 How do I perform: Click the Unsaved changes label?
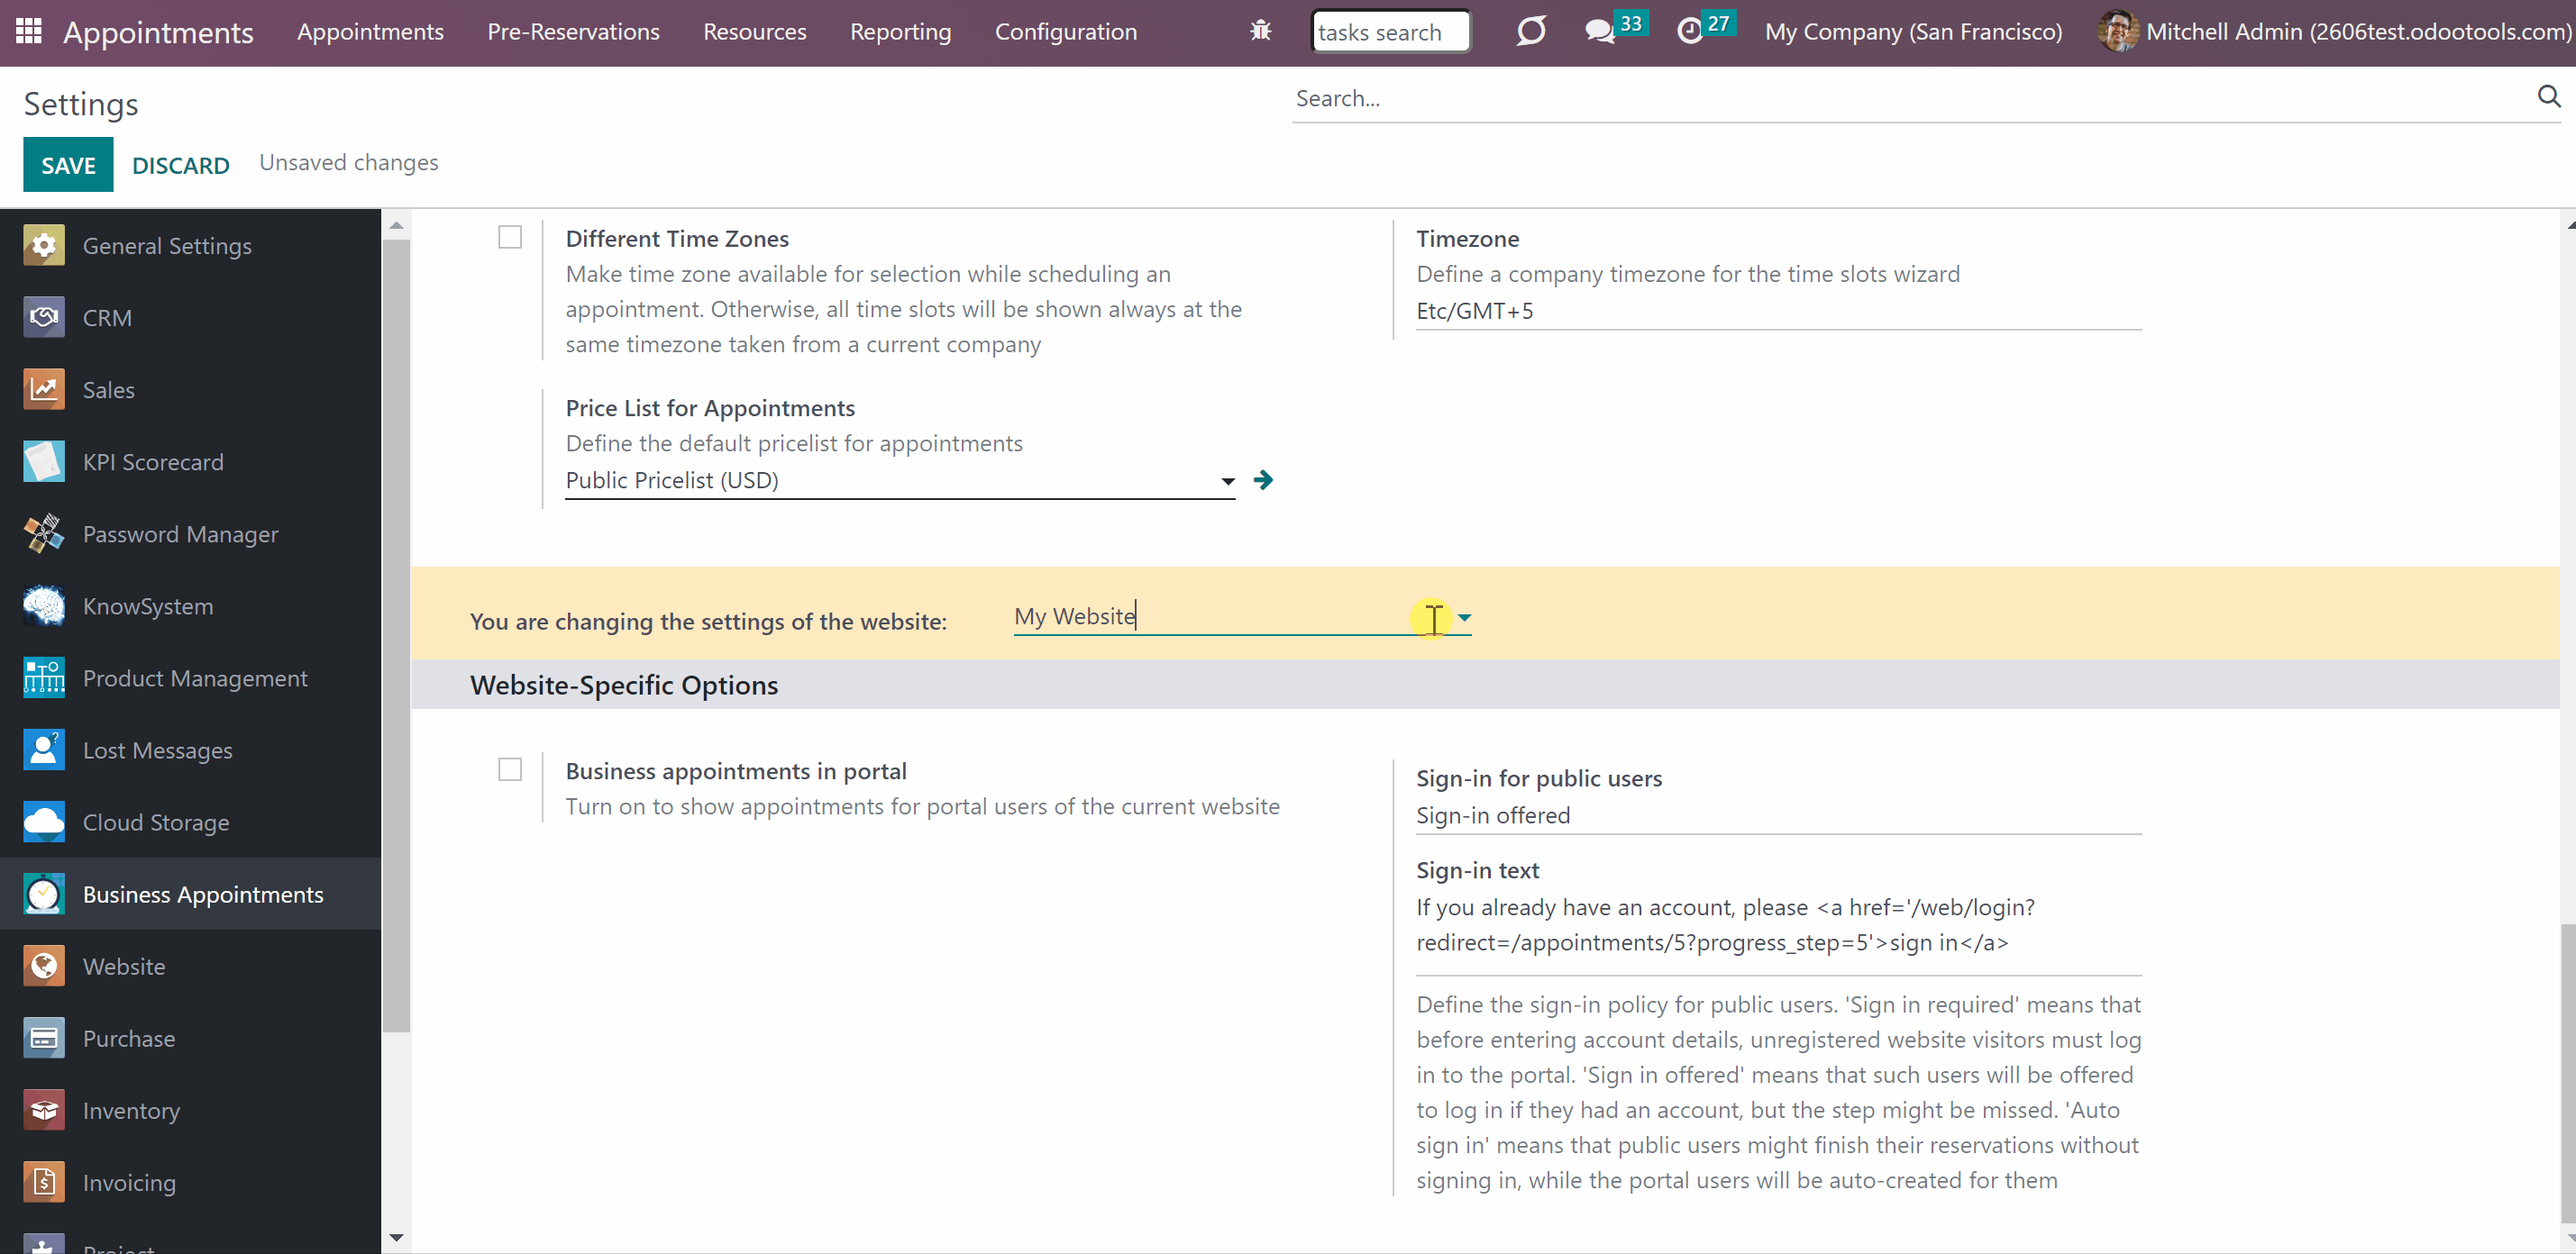[x=349, y=163]
